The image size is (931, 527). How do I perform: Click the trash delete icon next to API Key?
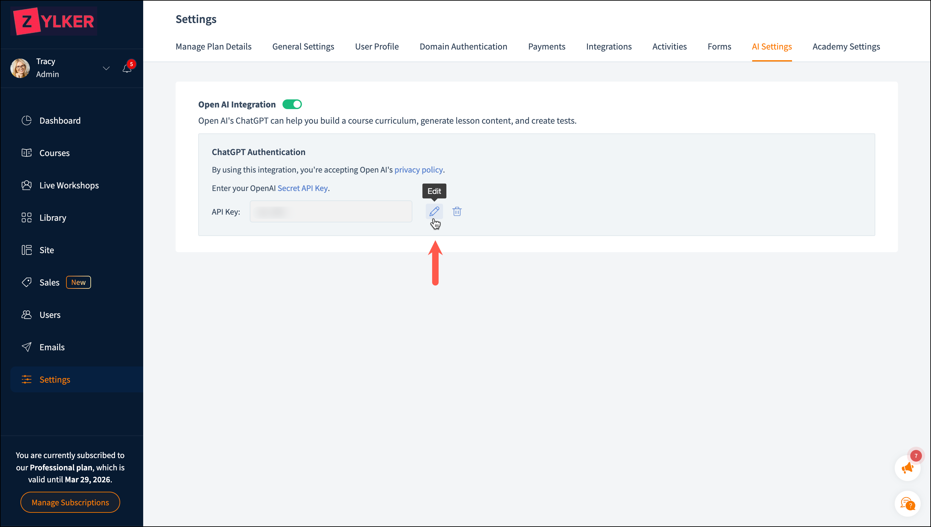click(457, 211)
